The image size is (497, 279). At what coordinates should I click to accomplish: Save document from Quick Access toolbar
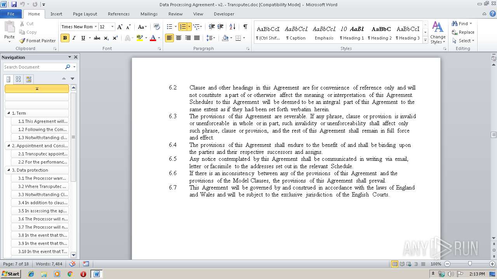[x=14, y=5]
